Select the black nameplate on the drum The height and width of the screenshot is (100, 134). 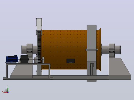click(x=71, y=61)
